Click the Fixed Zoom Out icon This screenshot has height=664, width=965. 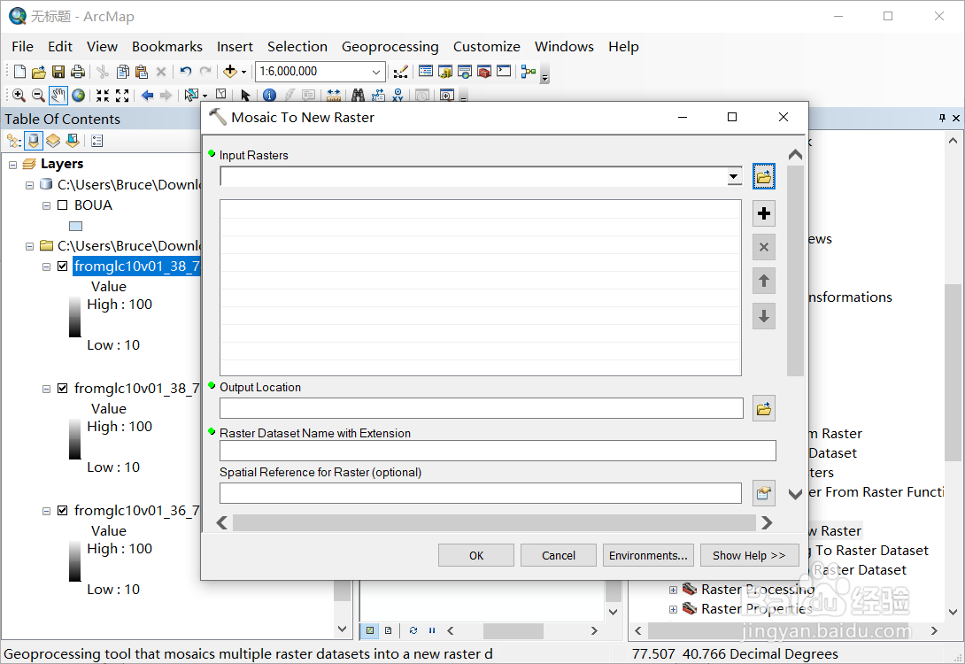[x=122, y=96]
